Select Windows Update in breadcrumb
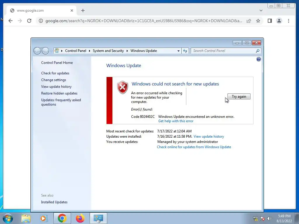 tap(144, 51)
